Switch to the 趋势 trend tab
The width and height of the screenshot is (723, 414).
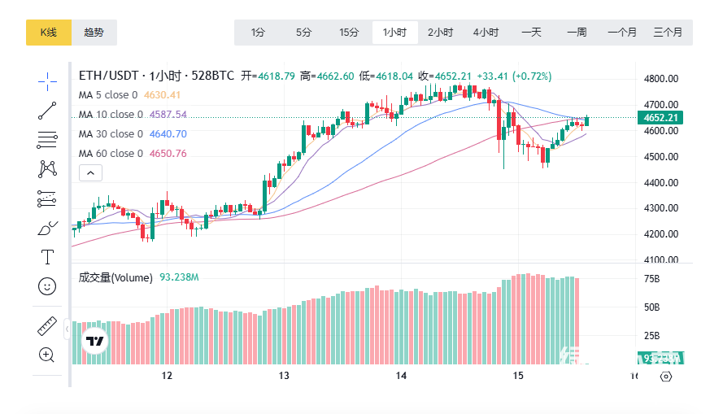(x=94, y=33)
